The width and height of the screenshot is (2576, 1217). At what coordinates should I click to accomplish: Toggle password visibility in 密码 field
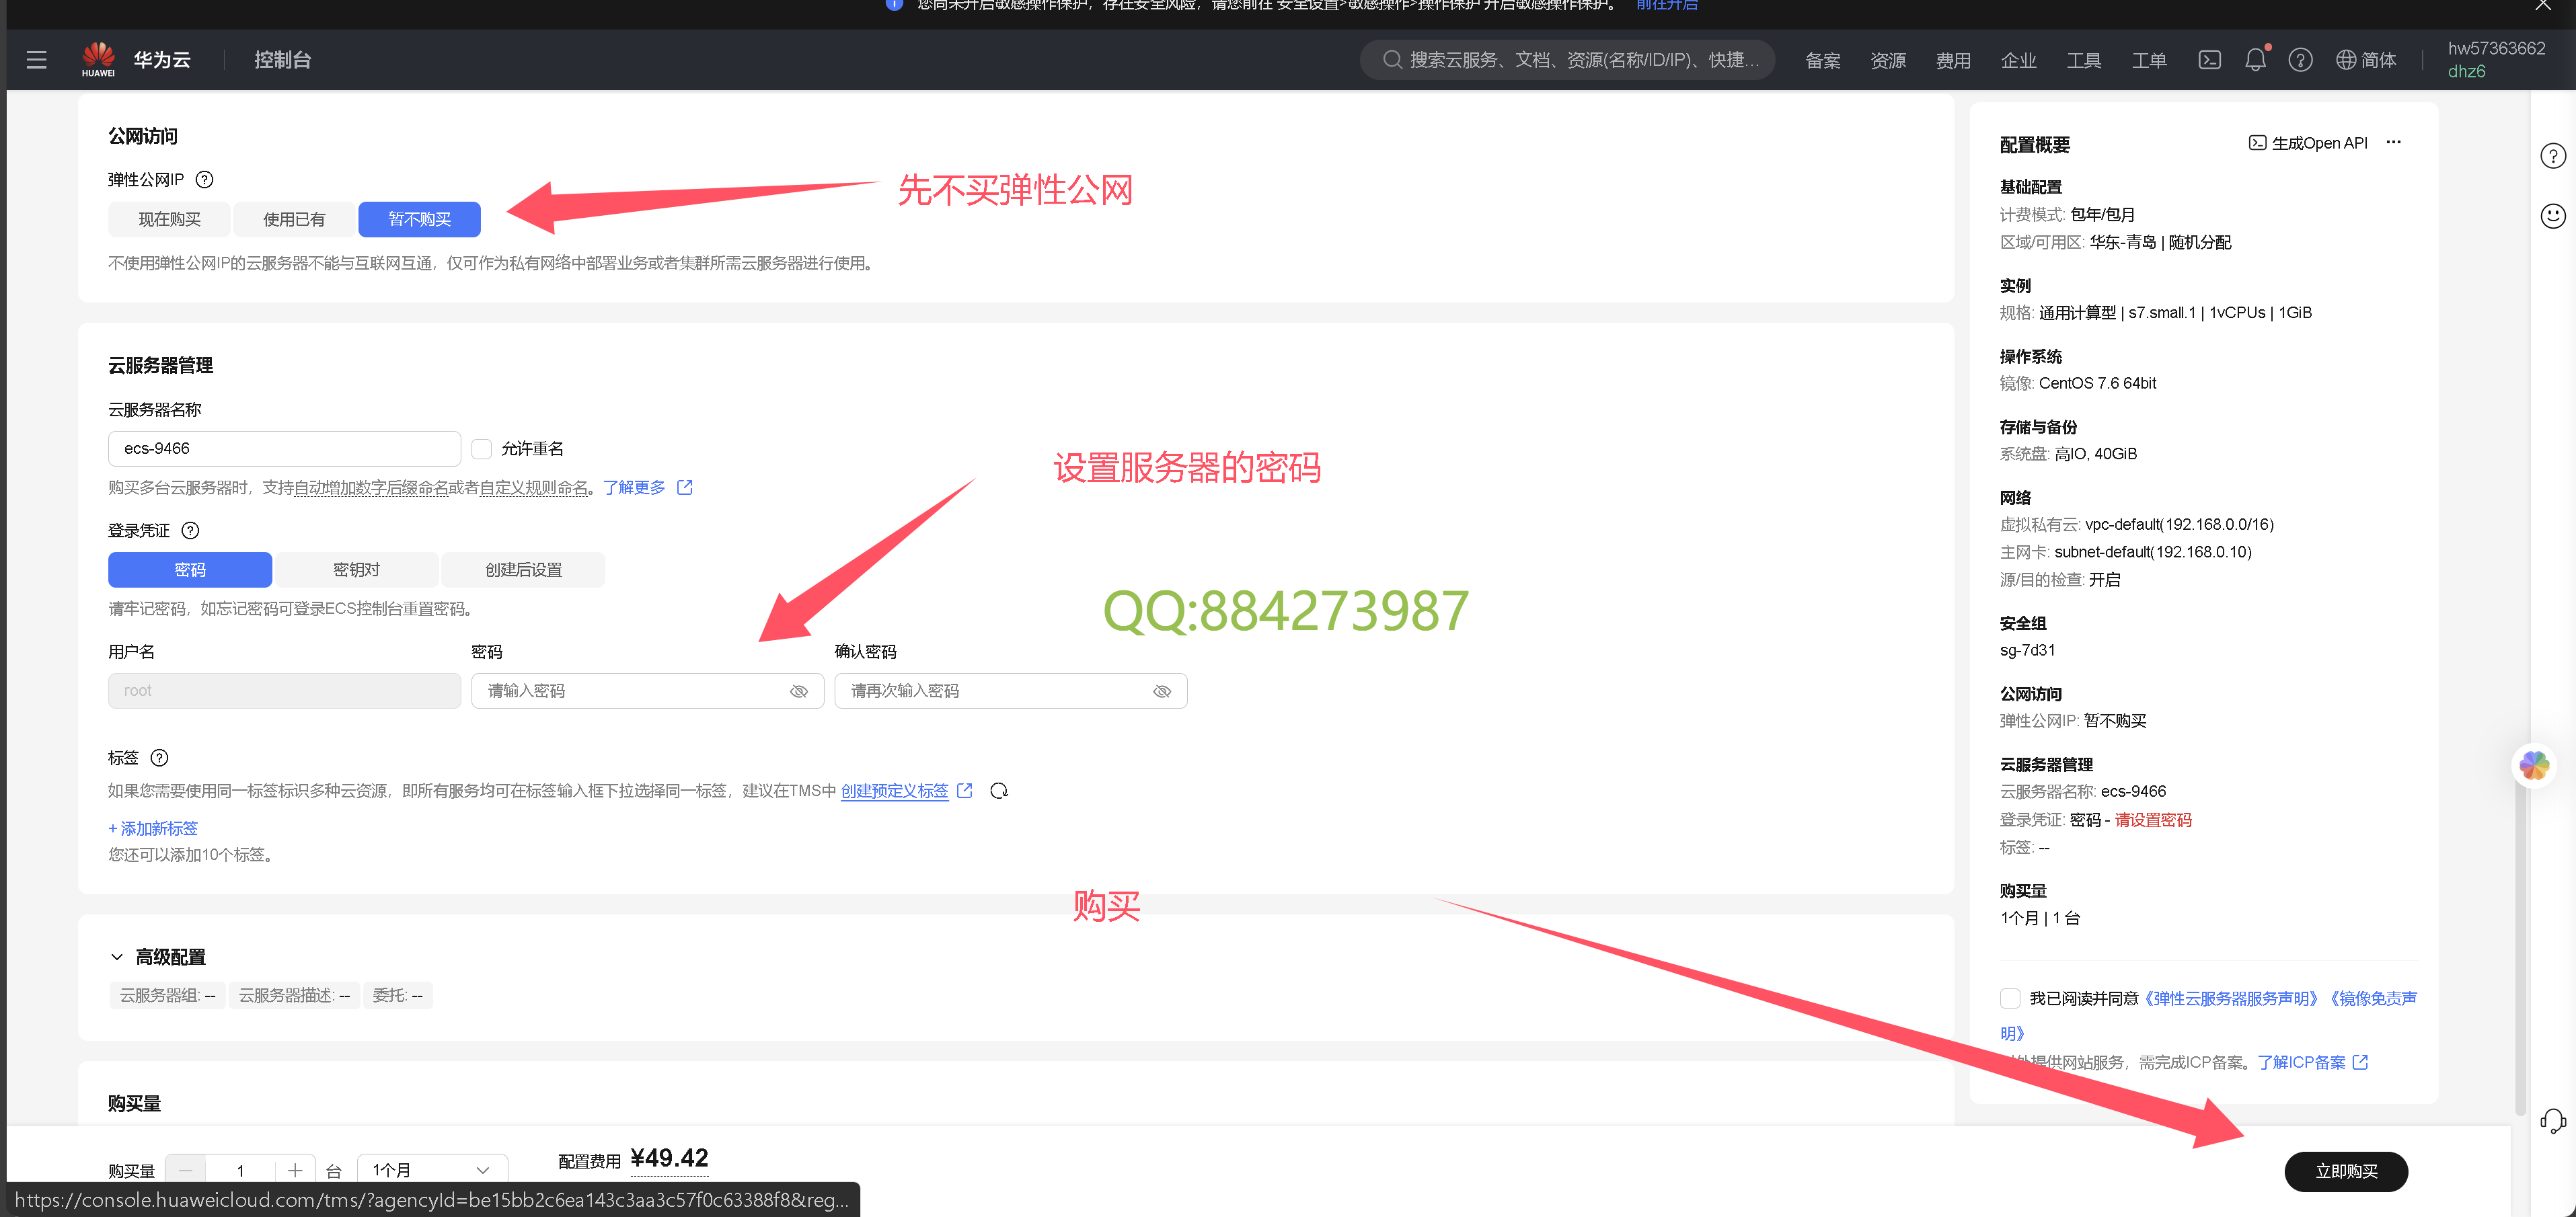[799, 691]
